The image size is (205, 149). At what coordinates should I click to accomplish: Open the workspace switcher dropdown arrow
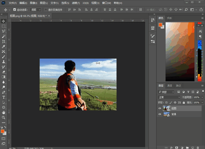(196, 10)
